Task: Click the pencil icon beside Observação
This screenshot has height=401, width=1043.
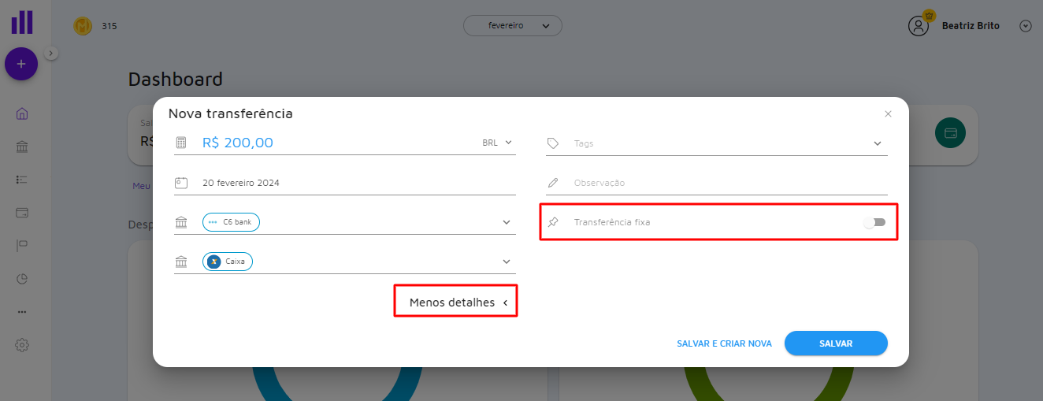Action: [553, 183]
